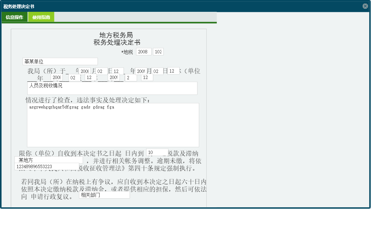
Task: Click the unit name field showing 革某单位
Action: click(60, 61)
